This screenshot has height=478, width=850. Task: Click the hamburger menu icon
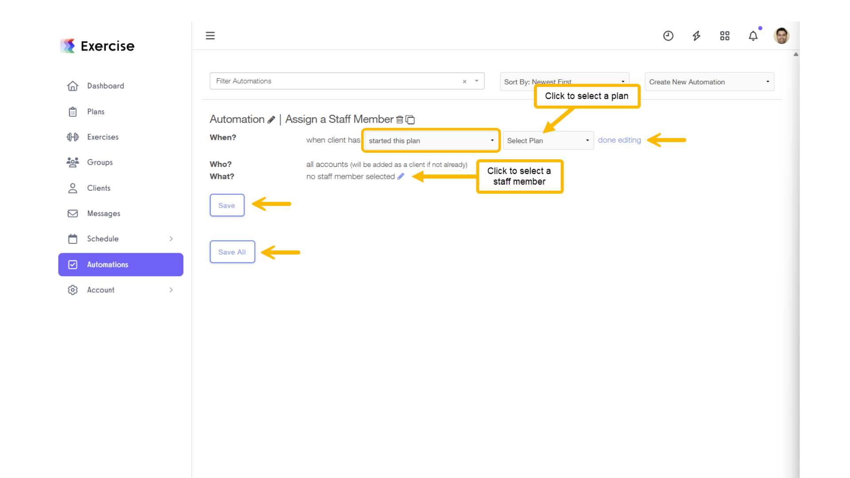[x=210, y=35]
